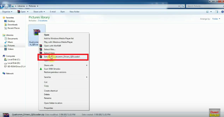Click the Forward navigation arrow

tap(6, 6)
